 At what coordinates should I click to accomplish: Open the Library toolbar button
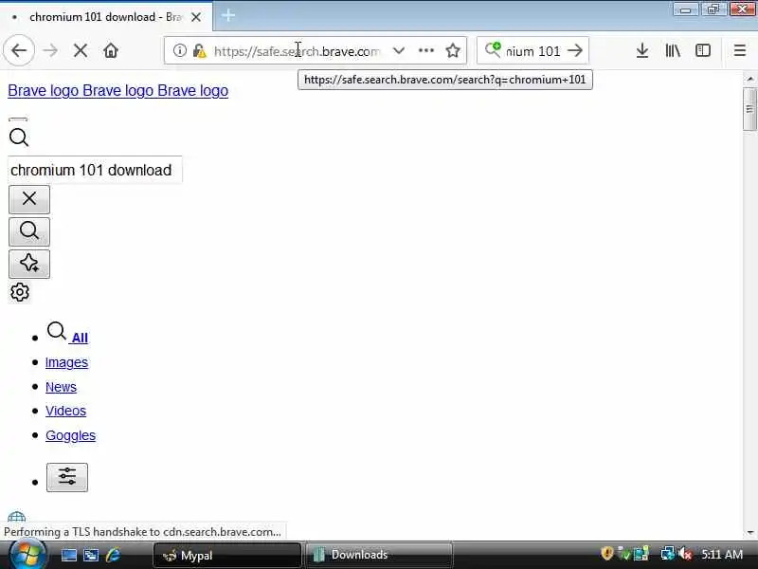click(x=673, y=50)
